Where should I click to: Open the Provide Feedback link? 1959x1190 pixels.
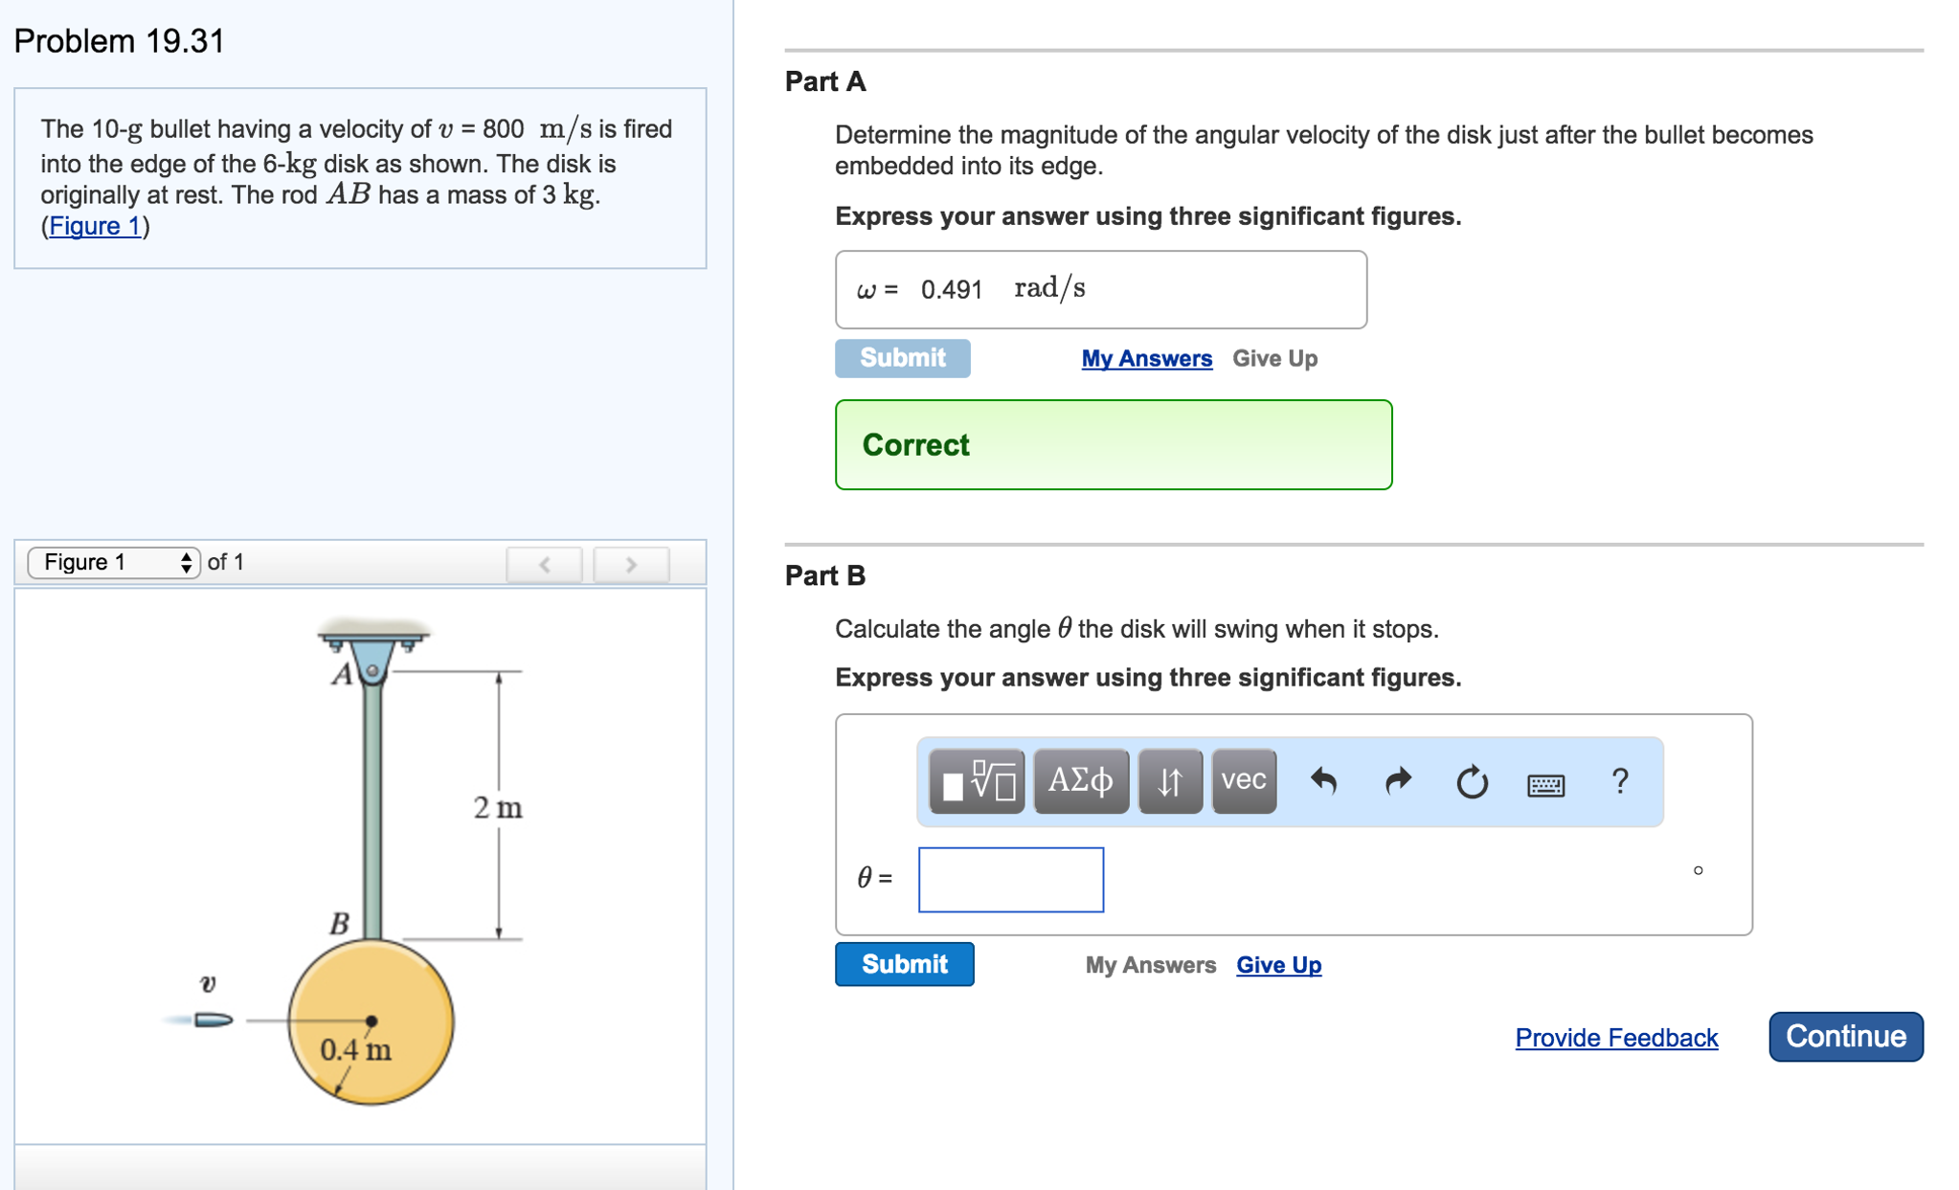(1615, 1038)
